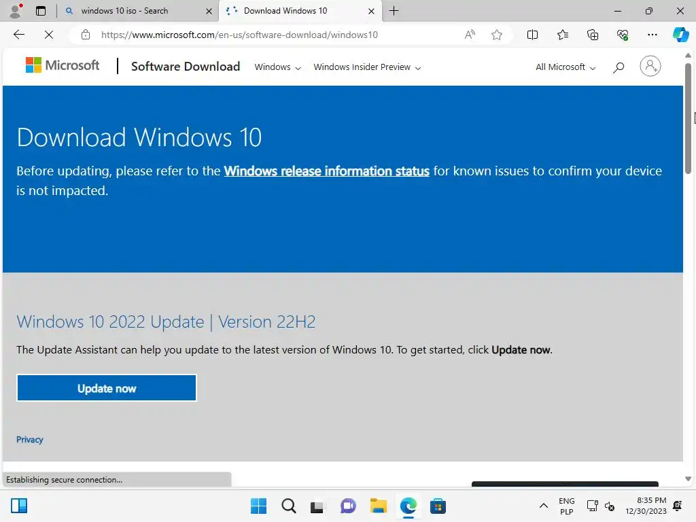Open Windows release information status link
The height and width of the screenshot is (522, 696).
coord(327,171)
